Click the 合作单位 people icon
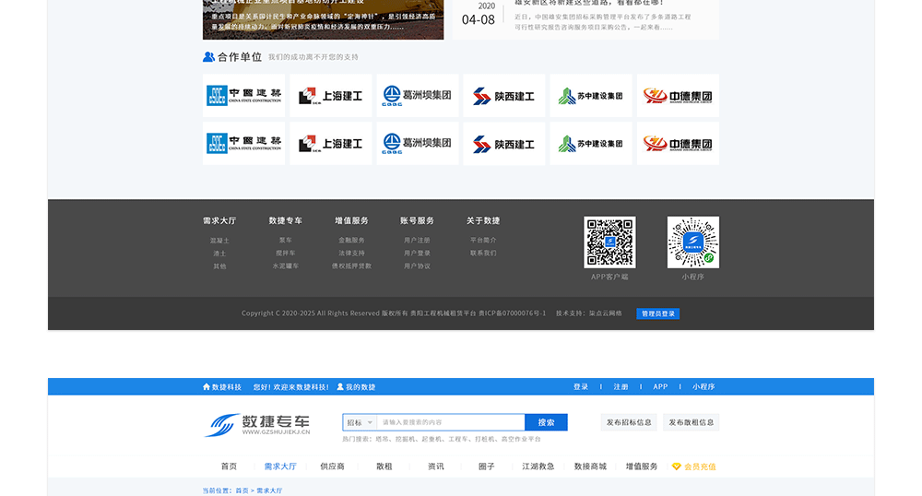922x496 pixels. (208, 57)
